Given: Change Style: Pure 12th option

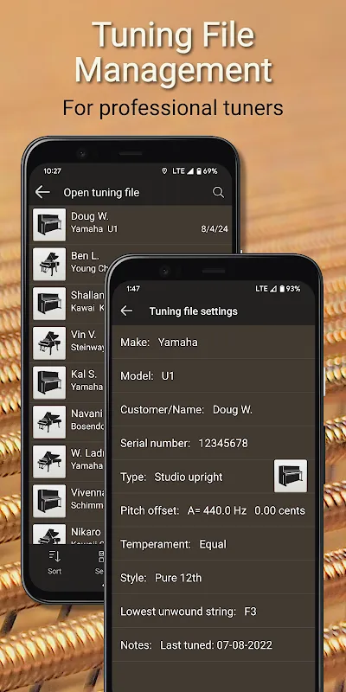Looking at the screenshot, I should pyautogui.click(x=213, y=578).
